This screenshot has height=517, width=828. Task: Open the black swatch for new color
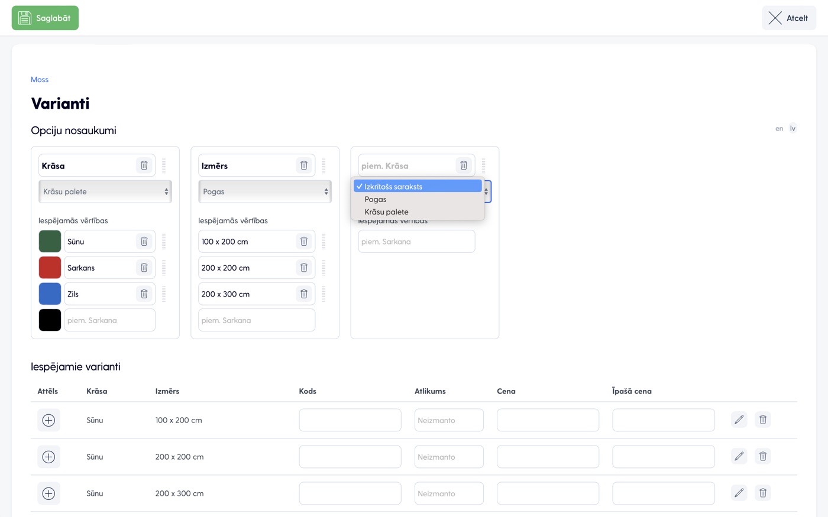click(x=50, y=320)
